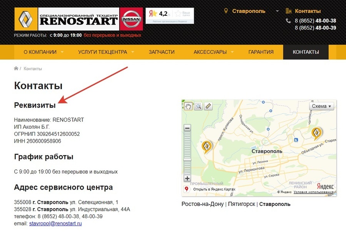Expand the Ставрополь city selector

coord(251,11)
